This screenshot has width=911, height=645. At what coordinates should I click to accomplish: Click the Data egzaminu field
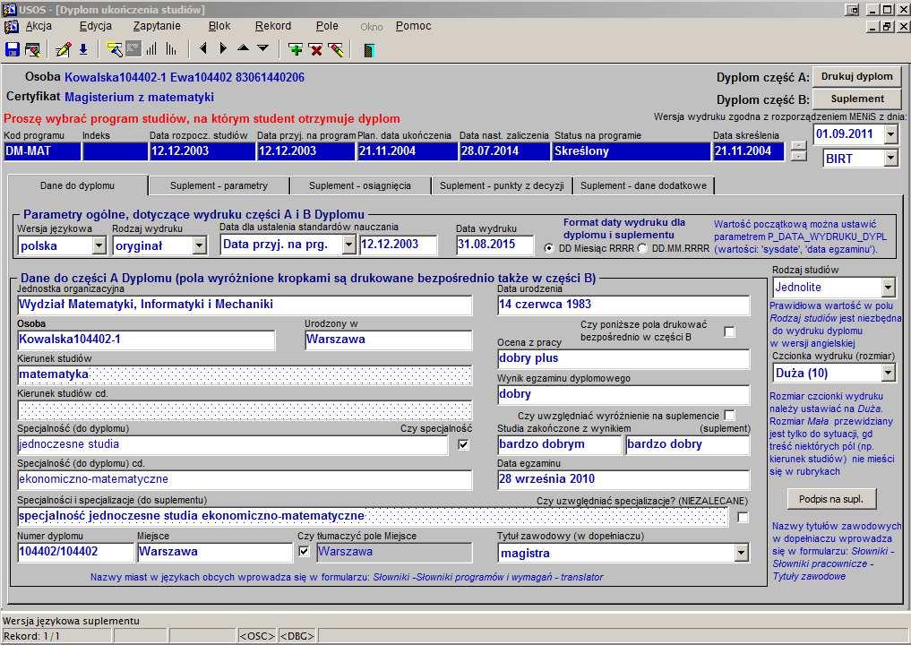tap(623, 479)
